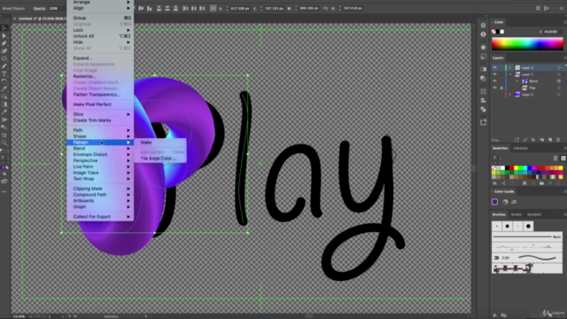The image size is (567, 319).
Task: Open the Export for Screens panel icon
Action: coord(483,122)
